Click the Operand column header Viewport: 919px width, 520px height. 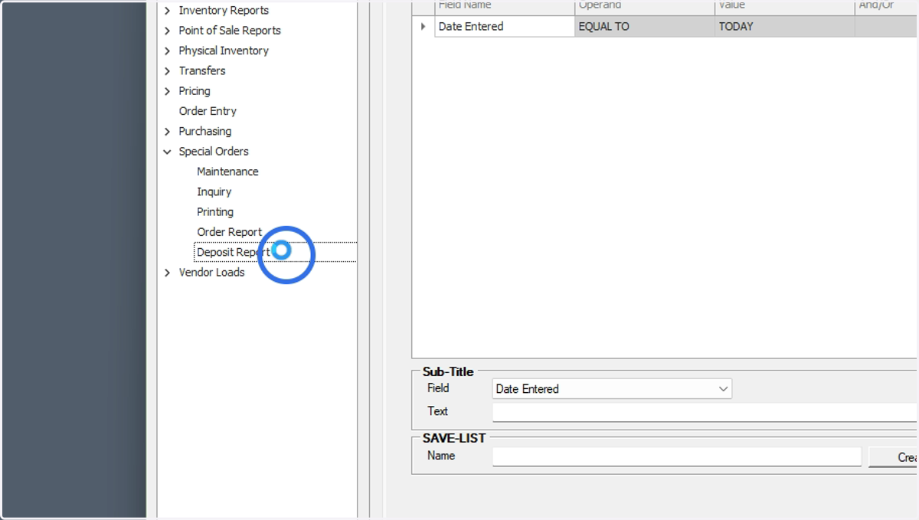tap(645, 7)
